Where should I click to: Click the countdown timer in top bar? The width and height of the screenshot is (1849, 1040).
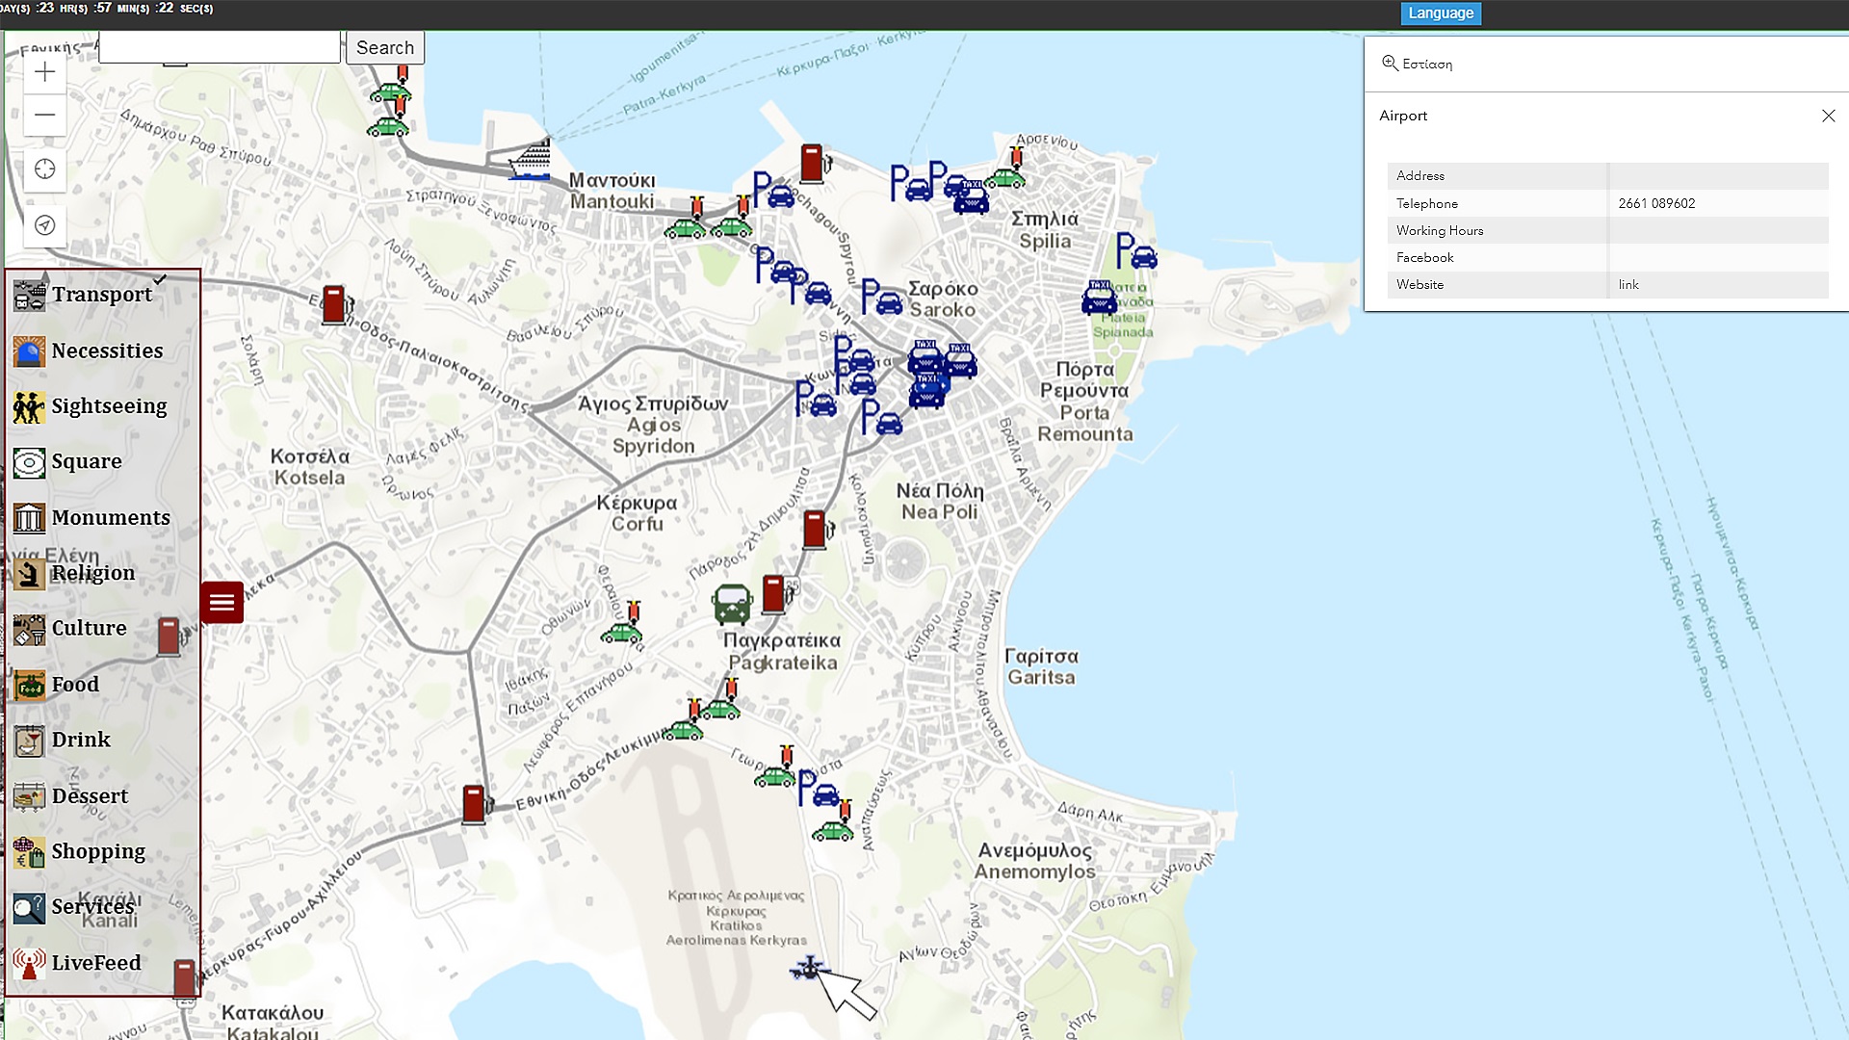click(x=106, y=9)
